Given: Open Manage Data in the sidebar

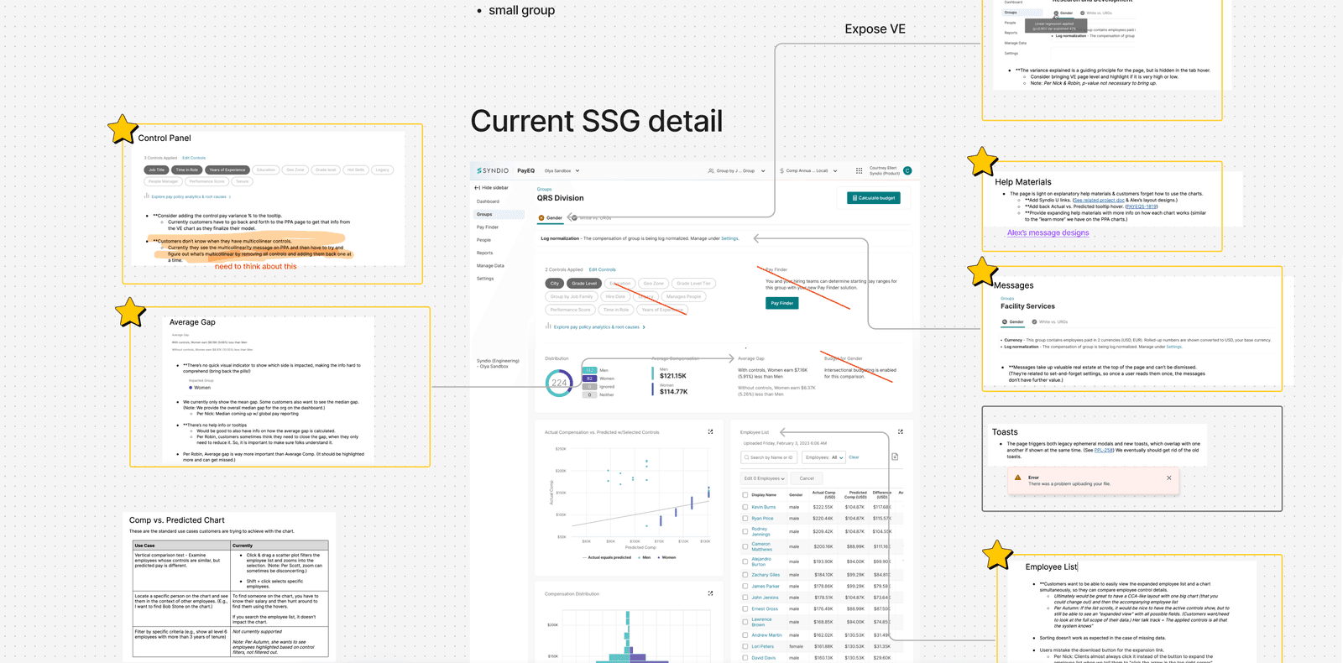Looking at the screenshot, I should tap(490, 266).
